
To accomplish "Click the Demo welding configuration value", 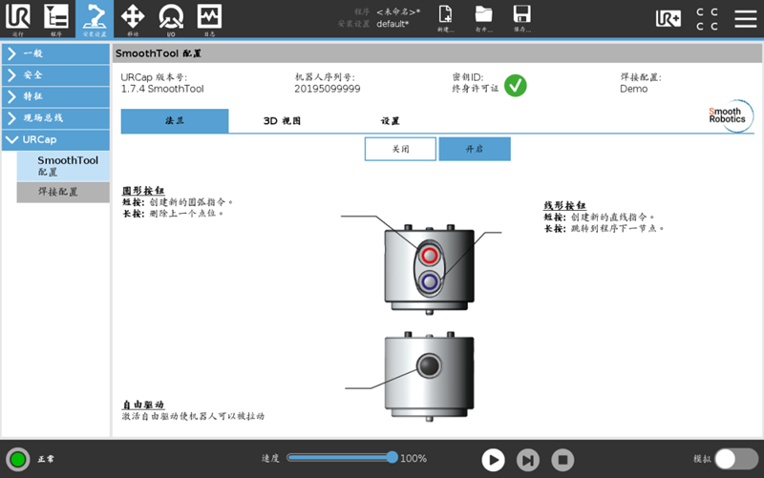I will [633, 89].
